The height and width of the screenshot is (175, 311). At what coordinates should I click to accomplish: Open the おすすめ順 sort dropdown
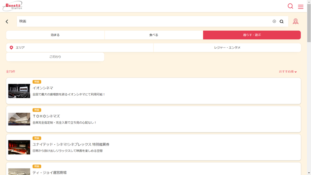288,72
